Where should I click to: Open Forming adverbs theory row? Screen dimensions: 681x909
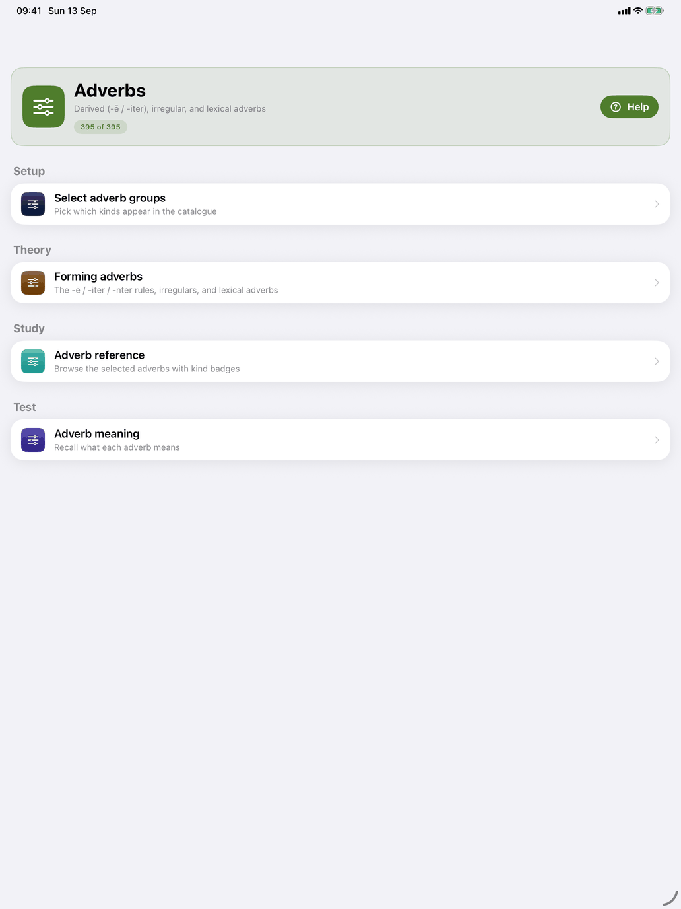click(x=340, y=283)
